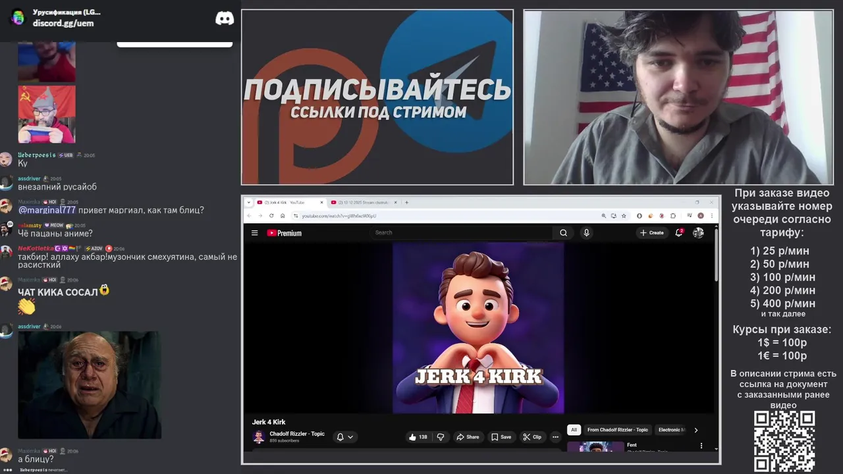Click the YouTube Premium logo
This screenshot has height=474, width=843.
coord(284,233)
